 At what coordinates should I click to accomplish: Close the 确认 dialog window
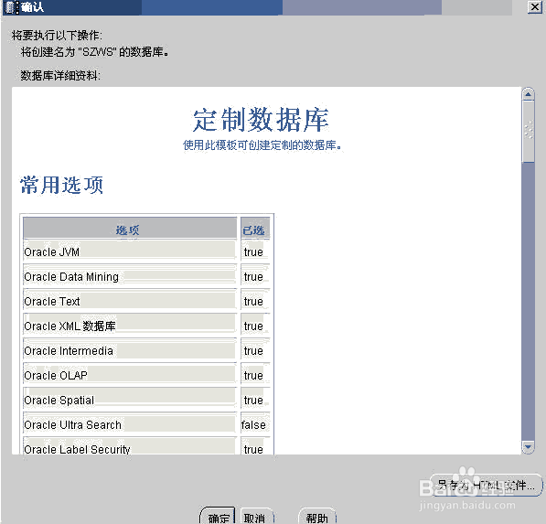pos(534,7)
